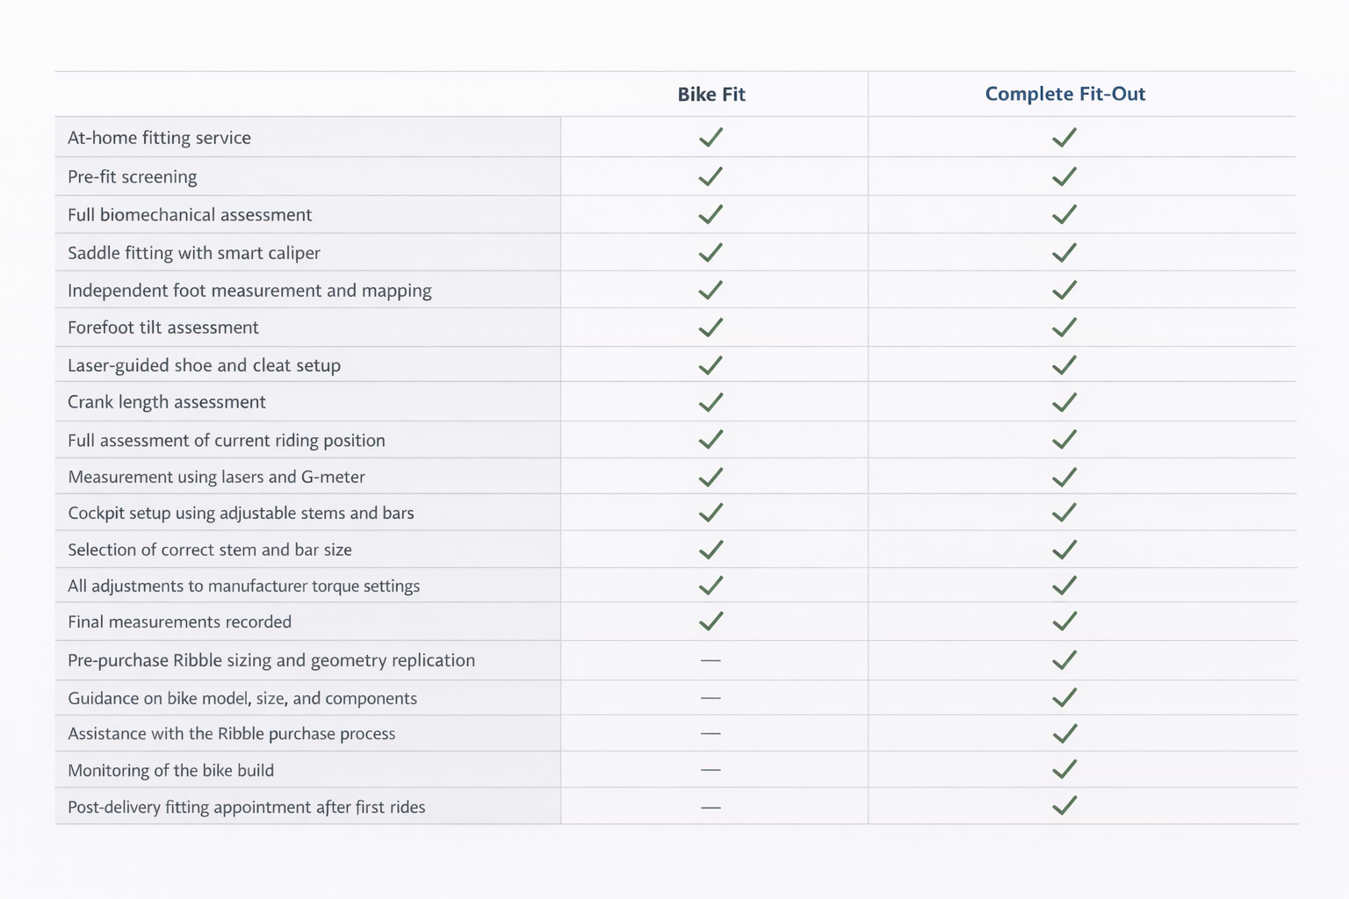
Task: Click Bike Fit checkmark for Cockpit setup row
Action: click(711, 513)
